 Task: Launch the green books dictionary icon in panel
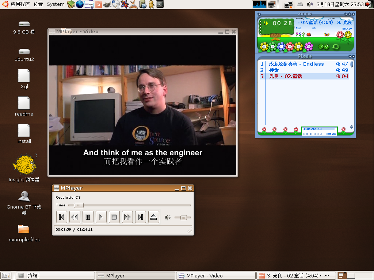pos(71,4)
